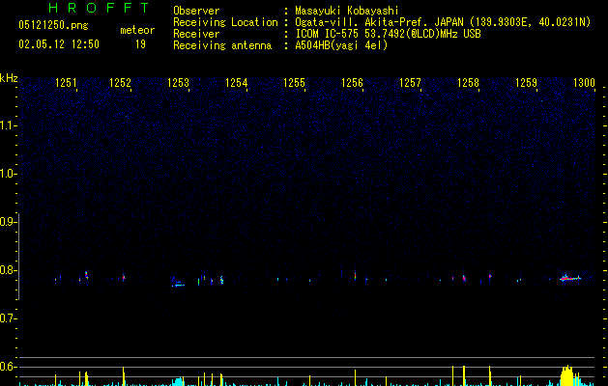Click the date stamp 02.05.12 12:50
Viewport: 608px width, 386px height.
click(x=59, y=44)
